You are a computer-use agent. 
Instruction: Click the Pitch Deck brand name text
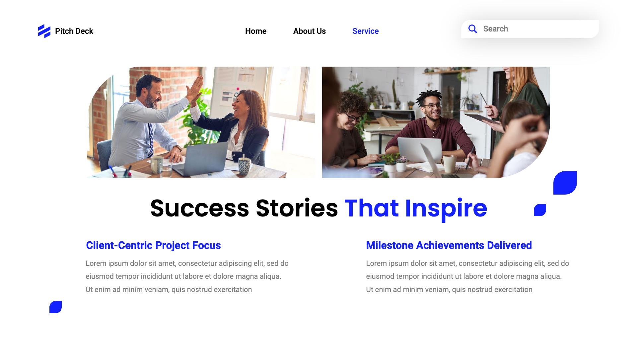tap(74, 31)
